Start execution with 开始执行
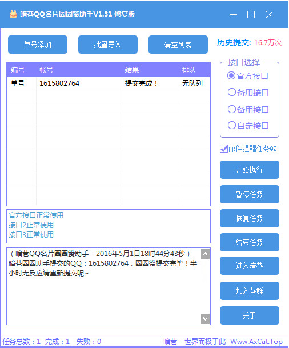This screenshot has height=348, width=289. [250, 170]
